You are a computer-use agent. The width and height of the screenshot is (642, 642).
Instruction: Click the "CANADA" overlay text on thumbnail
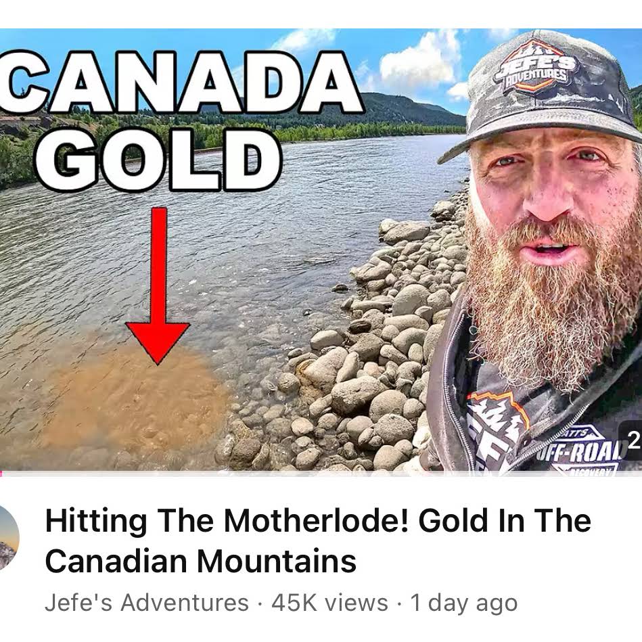pyautogui.click(x=180, y=82)
